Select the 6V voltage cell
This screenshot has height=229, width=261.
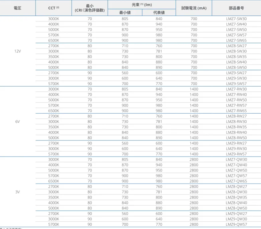17,122
